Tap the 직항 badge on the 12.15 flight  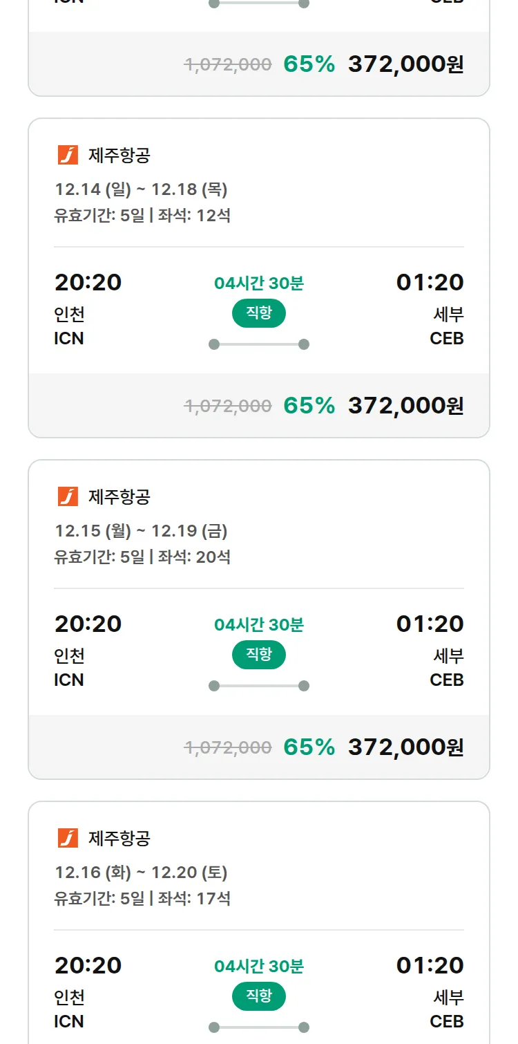click(259, 655)
